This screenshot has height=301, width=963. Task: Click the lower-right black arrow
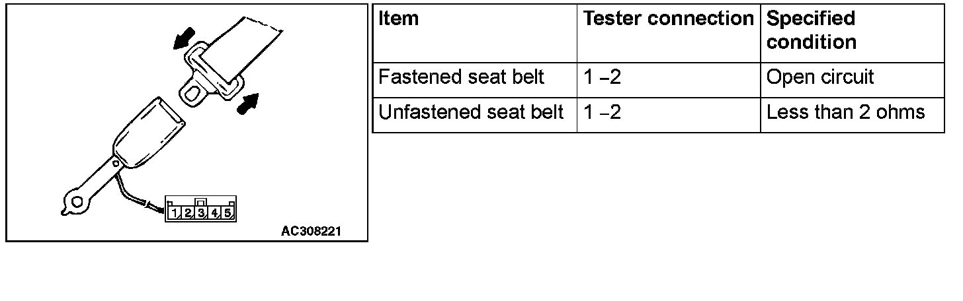coord(246,104)
